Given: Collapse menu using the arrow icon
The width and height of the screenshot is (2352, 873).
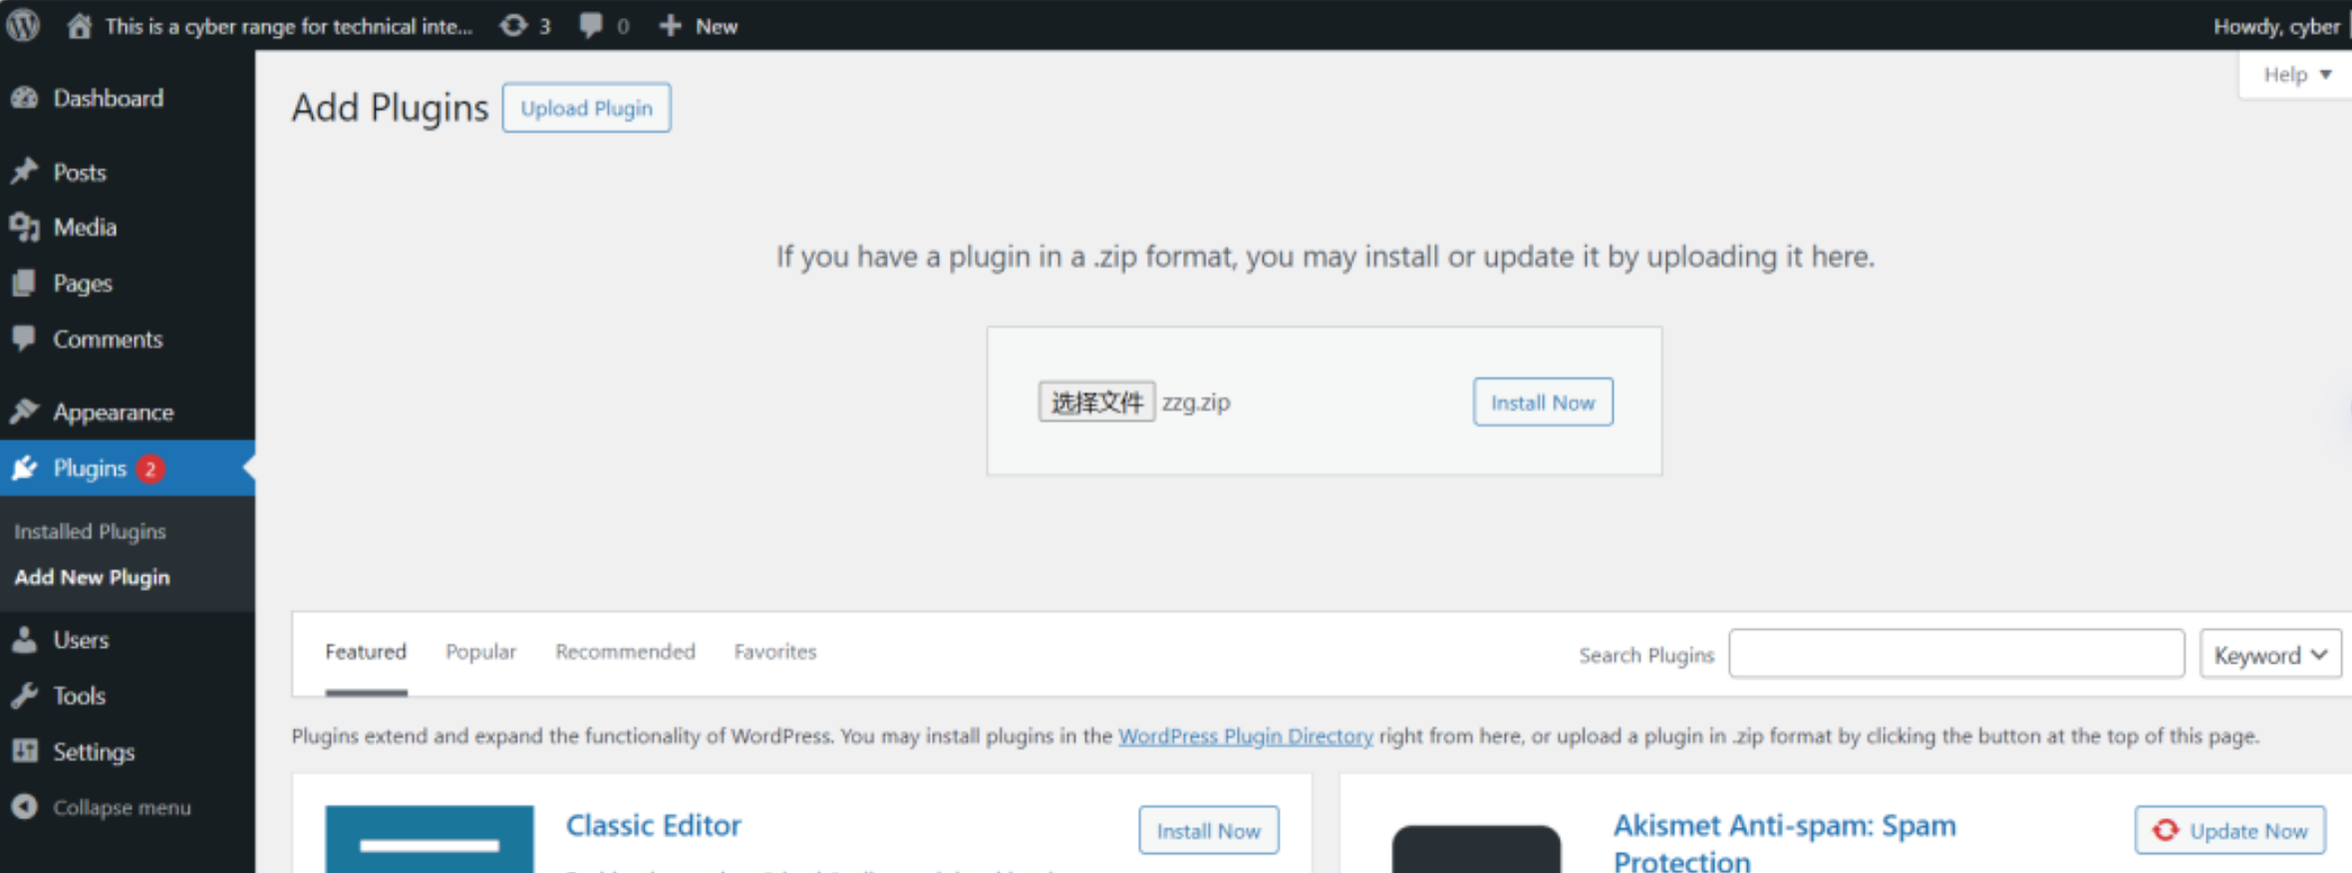Looking at the screenshot, I should (26, 807).
